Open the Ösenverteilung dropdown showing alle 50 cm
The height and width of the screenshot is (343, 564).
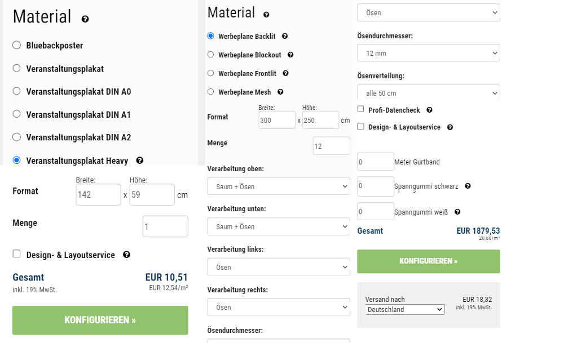[x=428, y=92]
